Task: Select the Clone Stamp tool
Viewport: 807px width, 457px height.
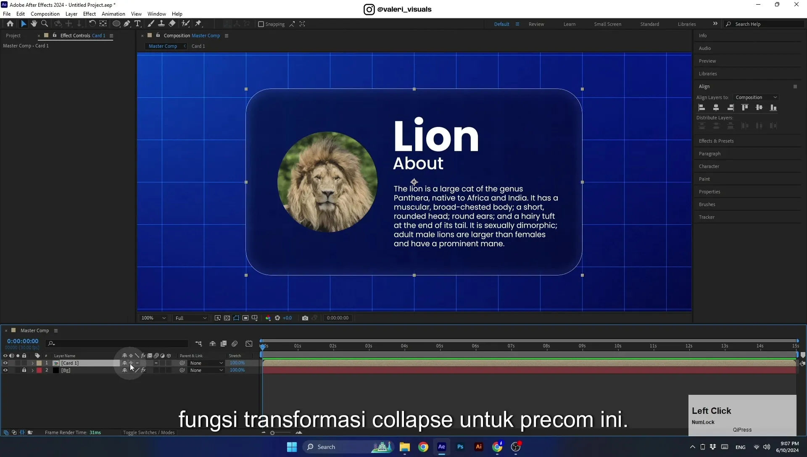Action: pyautogui.click(x=161, y=24)
